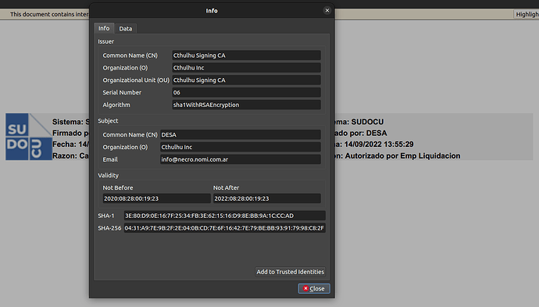This screenshot has width=539, height=307.
Task: Select the Info tab
Action: point(104,28)
